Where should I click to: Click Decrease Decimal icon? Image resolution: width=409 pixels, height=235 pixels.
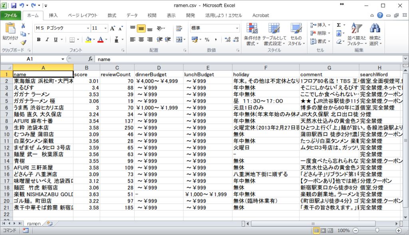pos(236,39)
